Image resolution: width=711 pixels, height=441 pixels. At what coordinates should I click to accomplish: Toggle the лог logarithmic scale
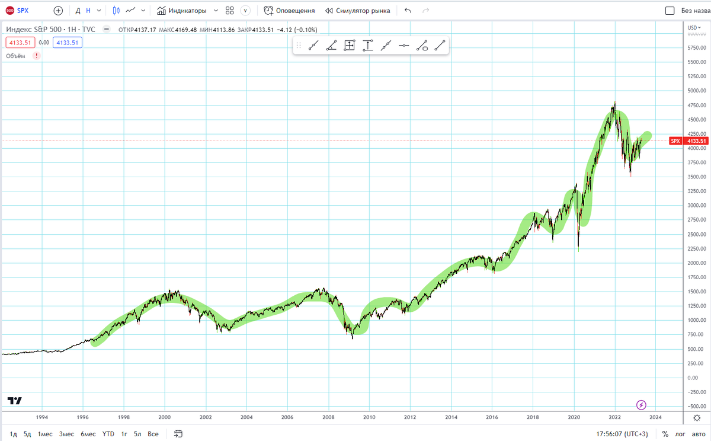[x=681, y=434]
